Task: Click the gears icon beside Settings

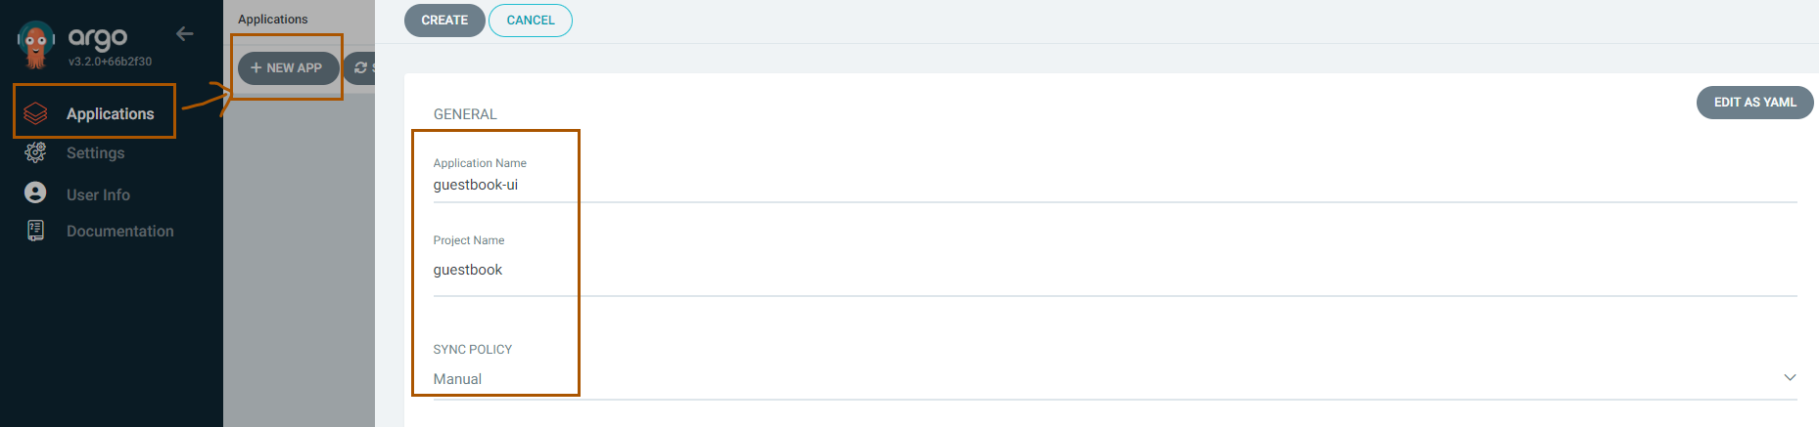Action: 35,152
